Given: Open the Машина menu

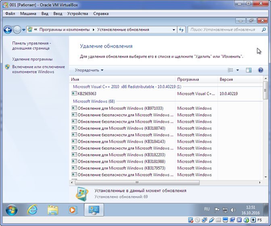Looking at the screenshot, I should (x=28, y=14).
